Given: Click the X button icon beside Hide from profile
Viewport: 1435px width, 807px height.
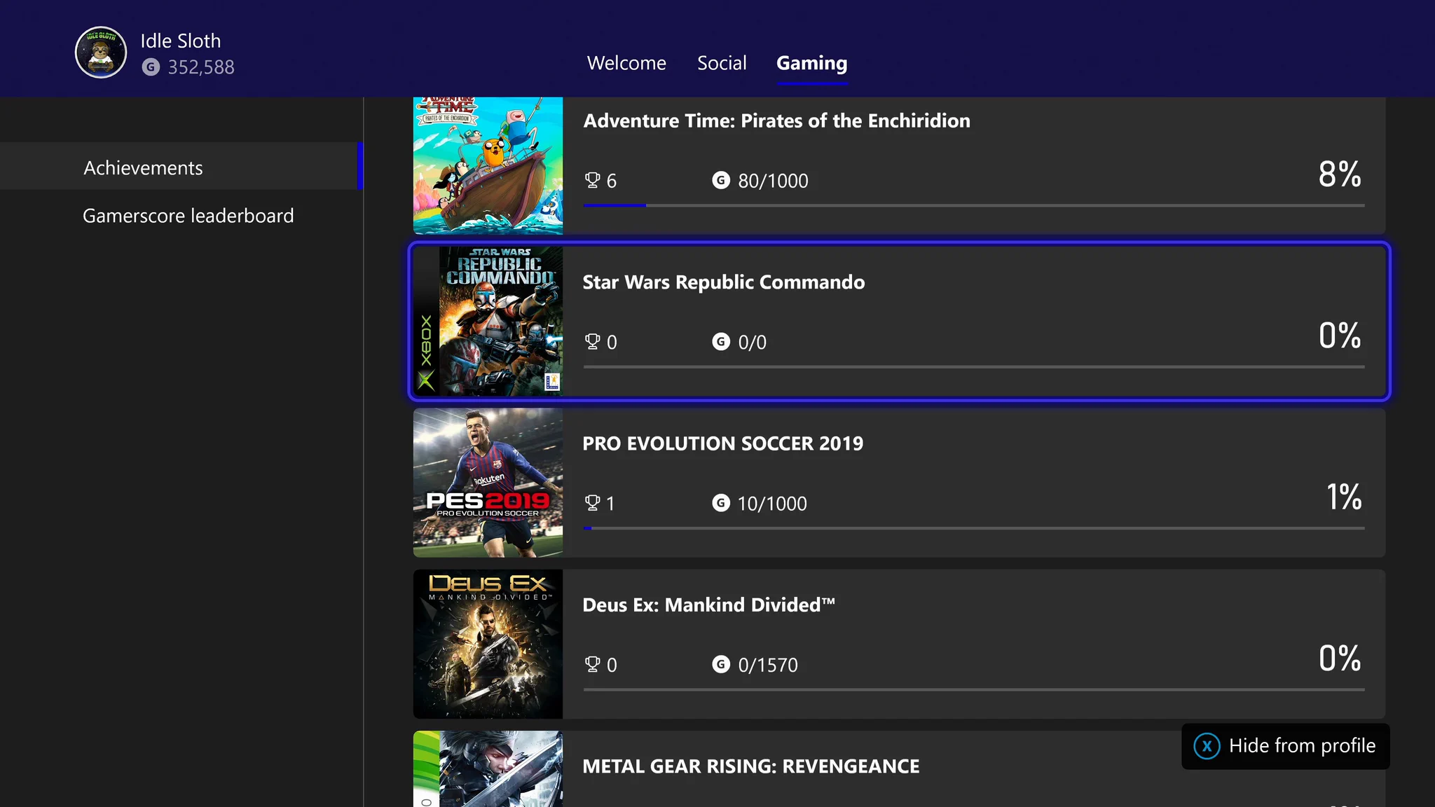Looking at the screenshot, I should tap(1207, 746).
